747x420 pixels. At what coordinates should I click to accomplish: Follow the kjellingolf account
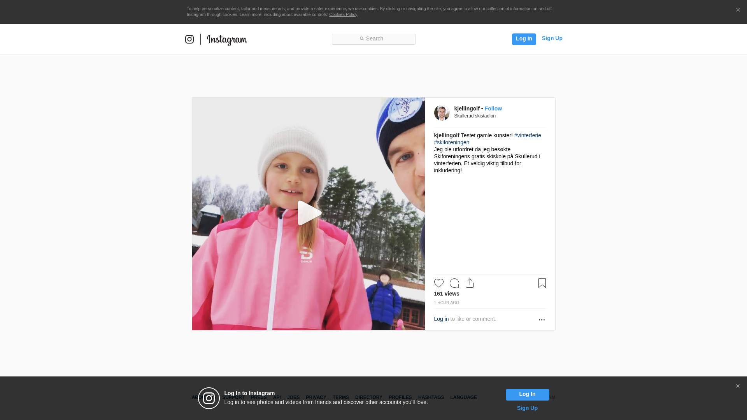pyautogui.click(x=493, y=108)
